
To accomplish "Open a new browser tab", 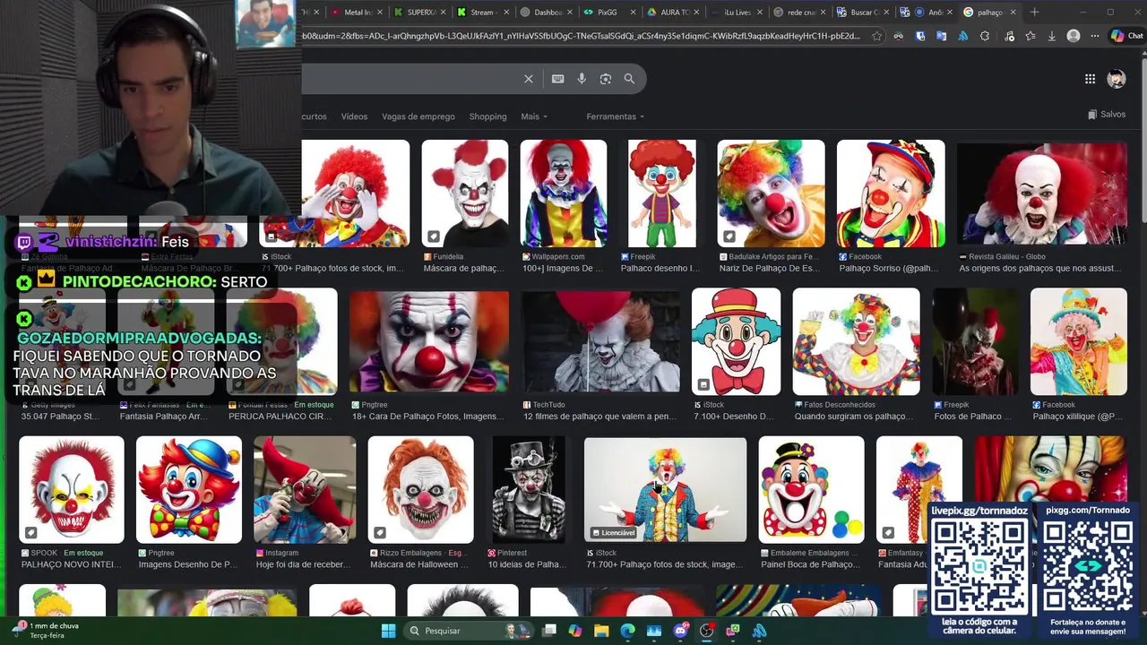I will (1034, 12).
